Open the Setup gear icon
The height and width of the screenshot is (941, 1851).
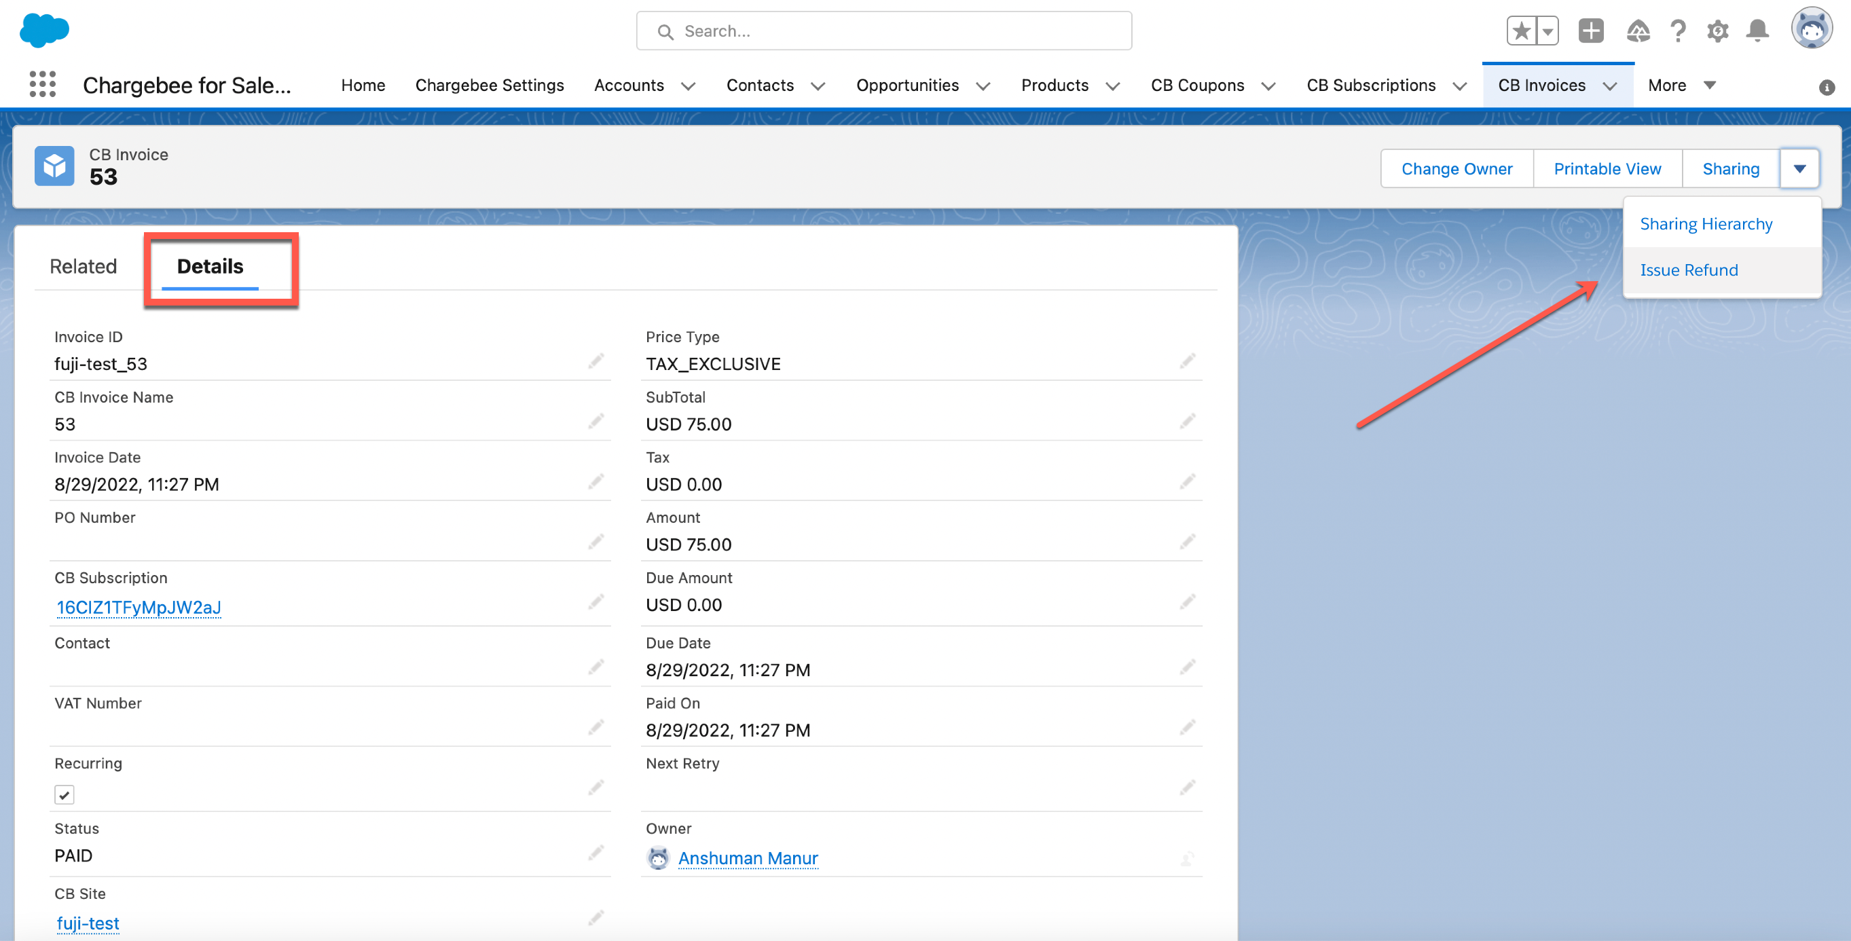point(1717,31)
